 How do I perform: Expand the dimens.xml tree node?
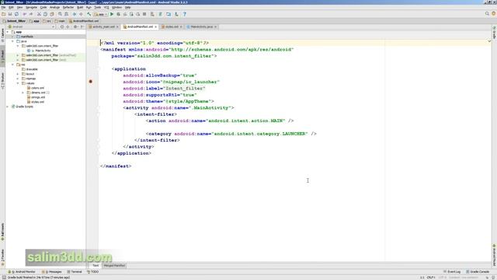[x=23, y=93]
